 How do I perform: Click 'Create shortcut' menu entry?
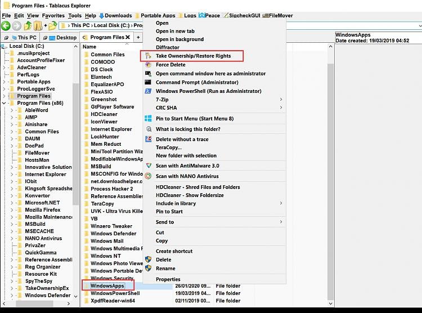(x=174, y=251)
